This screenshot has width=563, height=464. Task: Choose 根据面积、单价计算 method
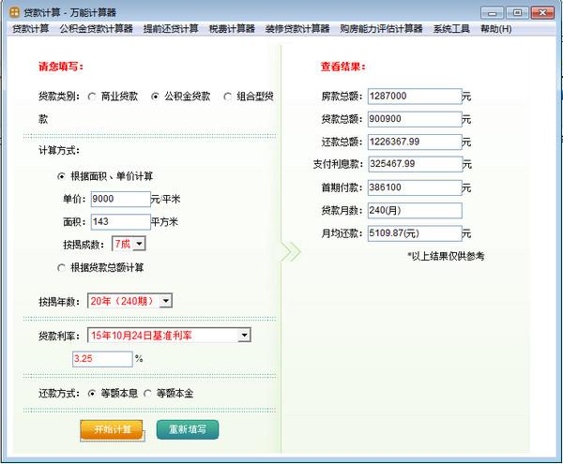click(x=61, y=176)
